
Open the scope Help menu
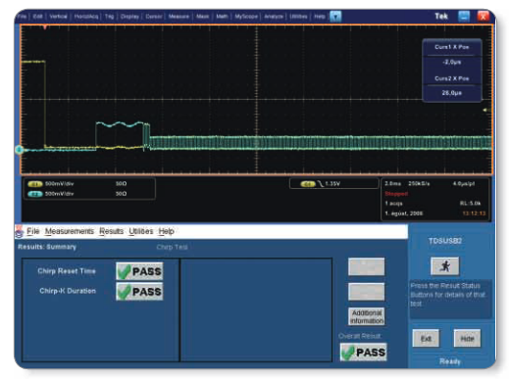[x=320, y=17]
